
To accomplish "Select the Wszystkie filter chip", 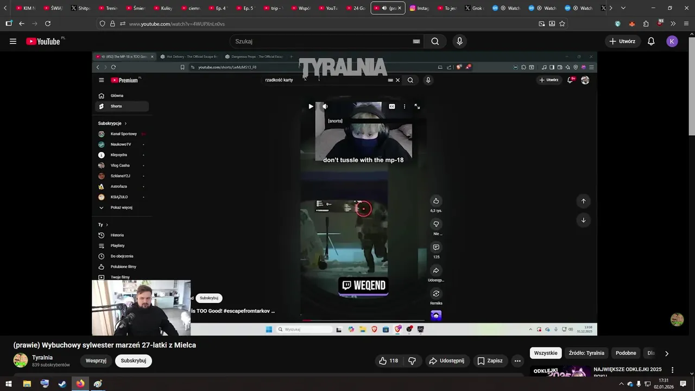I will 546,353.
